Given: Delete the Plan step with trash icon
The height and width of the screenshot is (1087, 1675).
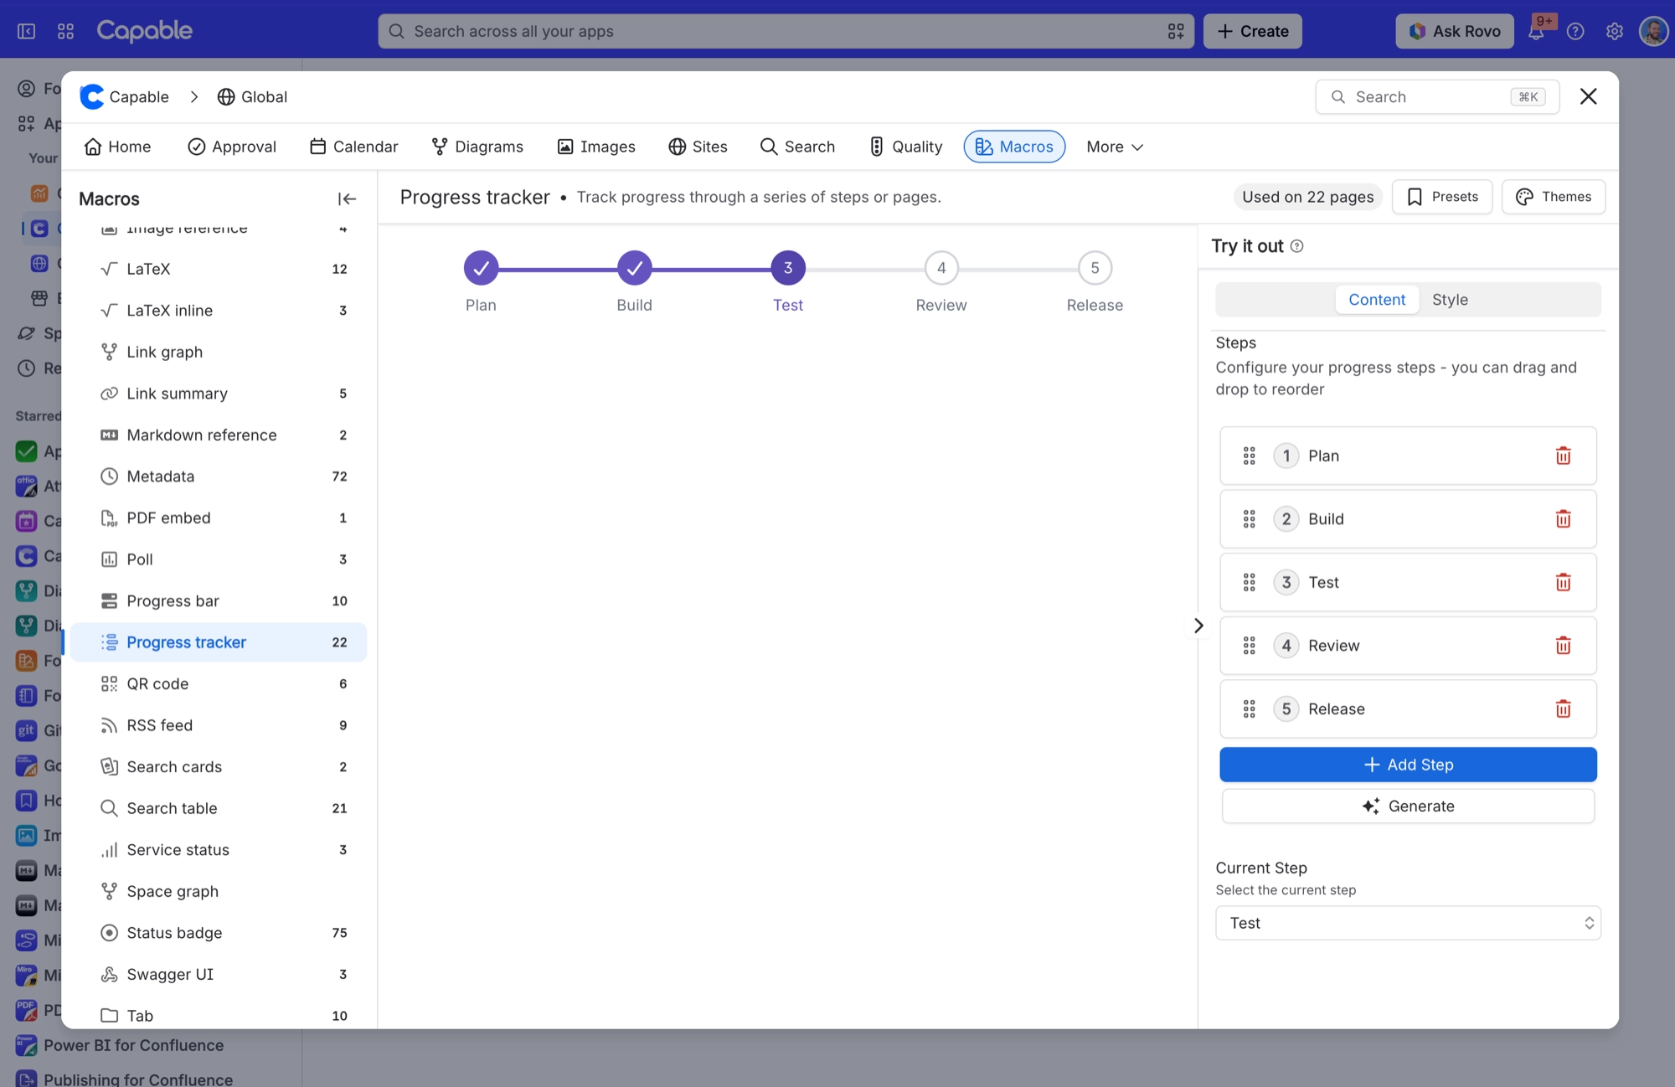Looking at the screenshot, I should tap(1563, 456).
